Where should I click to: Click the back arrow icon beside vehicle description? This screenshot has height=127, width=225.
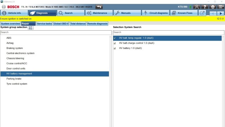click(x=99, y=7)
